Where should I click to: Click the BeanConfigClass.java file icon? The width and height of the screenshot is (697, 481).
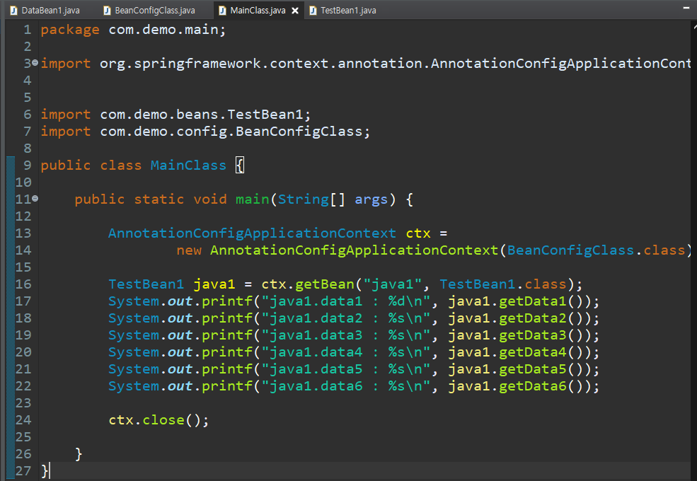[x=107, y=11]
